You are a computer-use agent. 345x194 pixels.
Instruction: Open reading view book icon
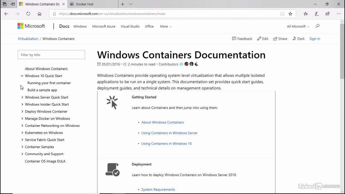tap(282, 14)
